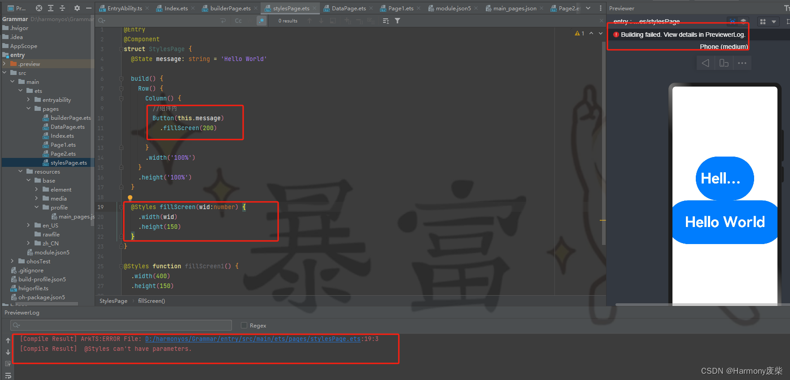Open new line in search icon
The image size is (790, 380).
pos(223,21)
